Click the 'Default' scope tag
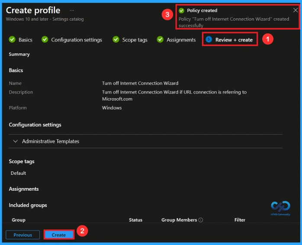The image size is (302, 245). pyautogui.click(x=18, y=173)
